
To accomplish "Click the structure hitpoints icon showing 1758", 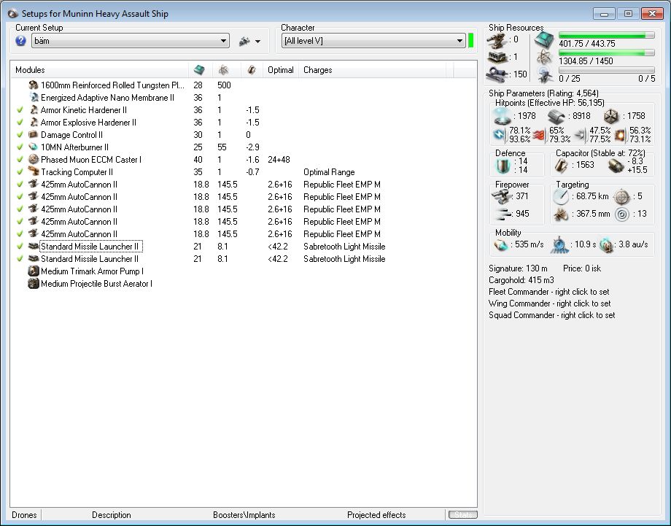I will [x=611, y=116].
